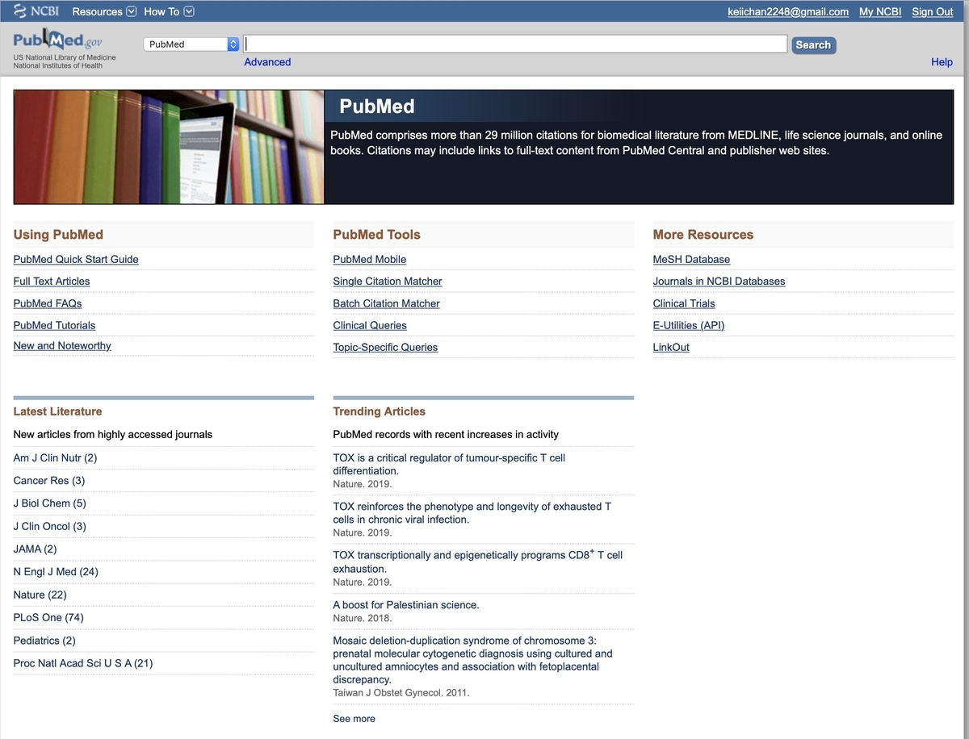Open E-Utilities (API) link

[689, 325]
